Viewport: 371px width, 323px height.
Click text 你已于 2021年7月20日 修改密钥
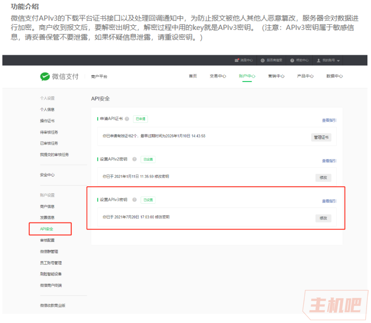click(x=136, y=217)
